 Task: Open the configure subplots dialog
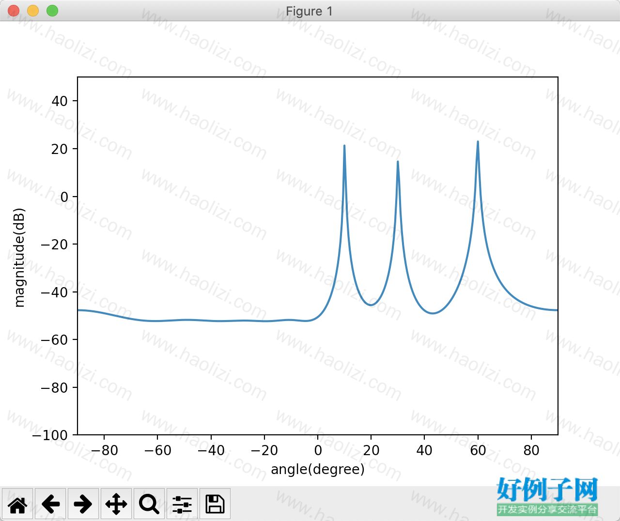[182, 504]
